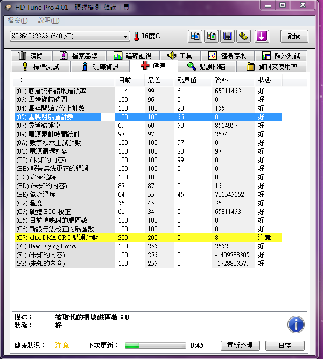Select row (F0) Head Flying Hours
Image resolution: width=323 pixels, height=359 pixels.
[149, 246]
